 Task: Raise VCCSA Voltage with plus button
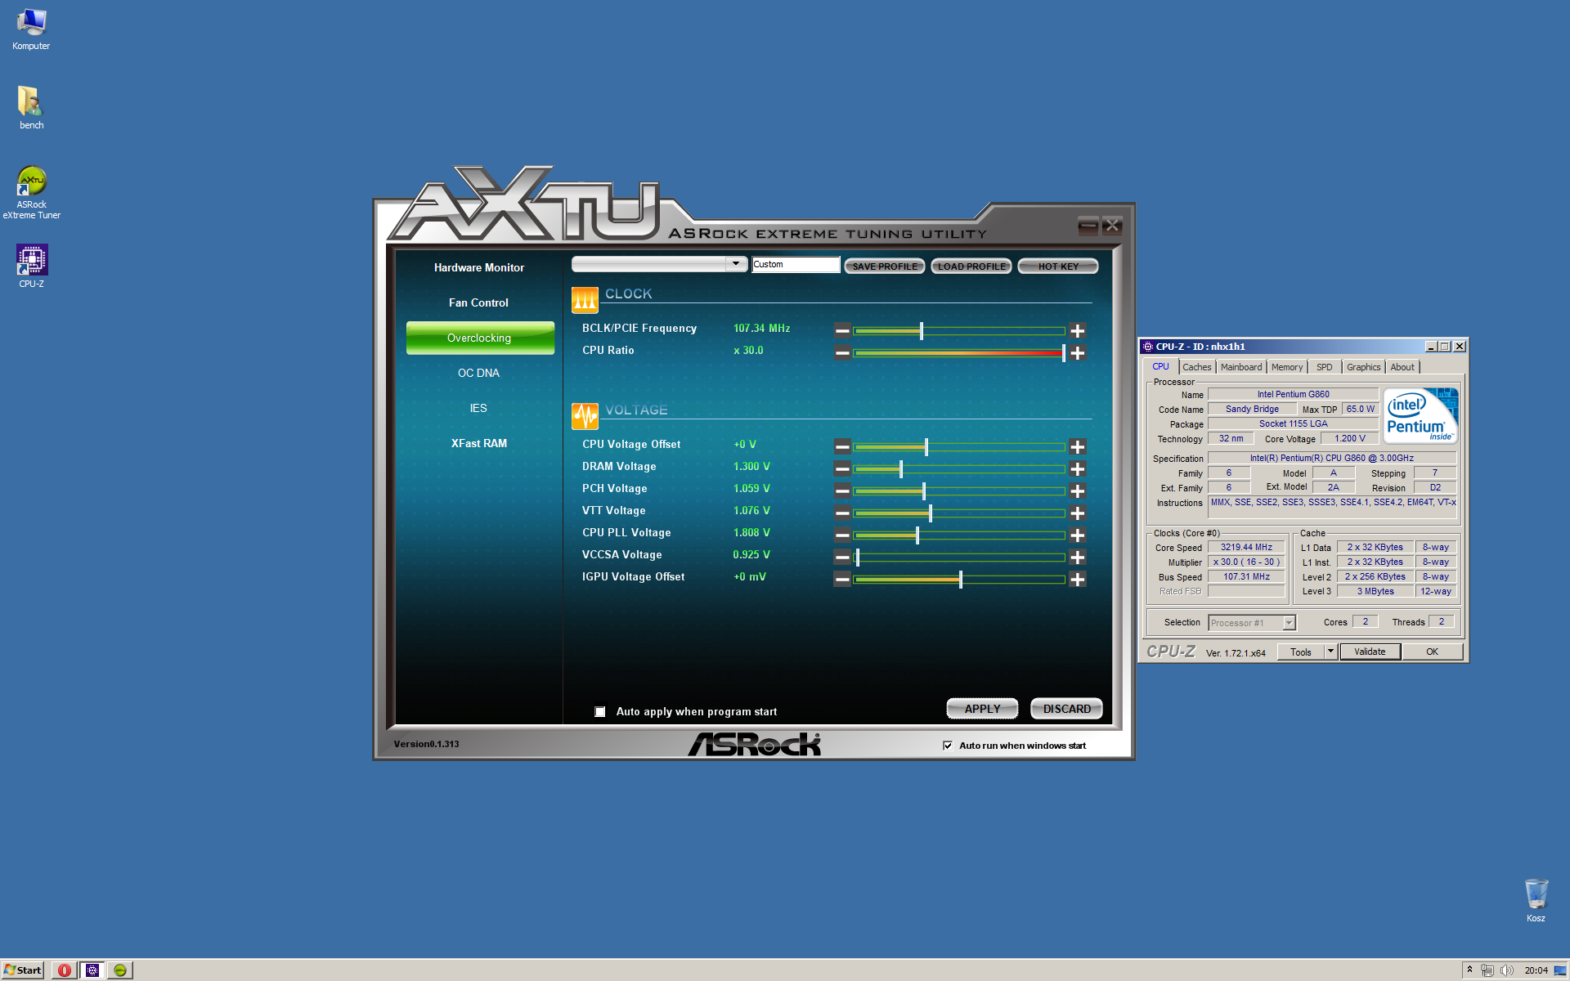1078,558
